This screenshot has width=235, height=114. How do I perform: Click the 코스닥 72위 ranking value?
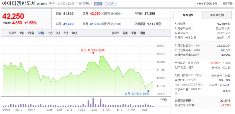pos(223,29)
